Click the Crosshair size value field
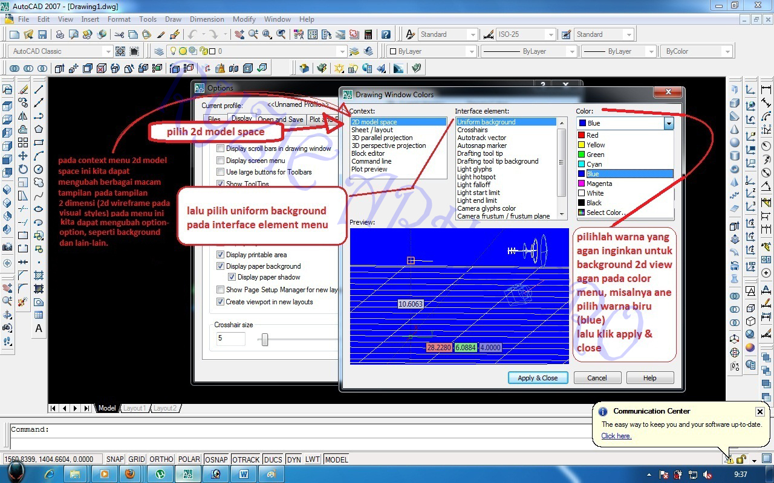 (230, 339)
